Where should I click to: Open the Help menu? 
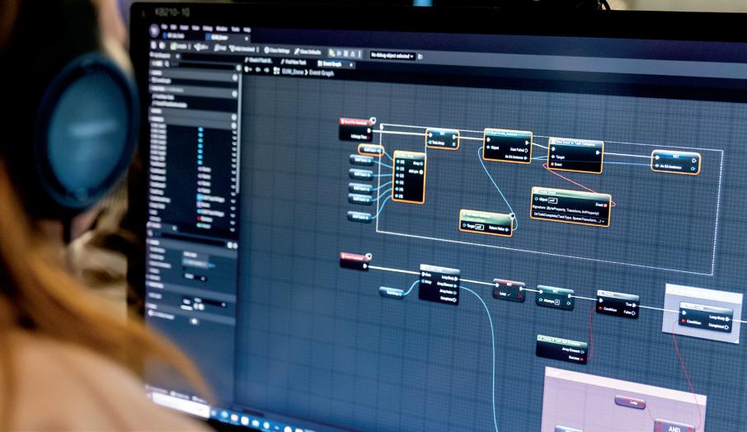click(247, 29)
